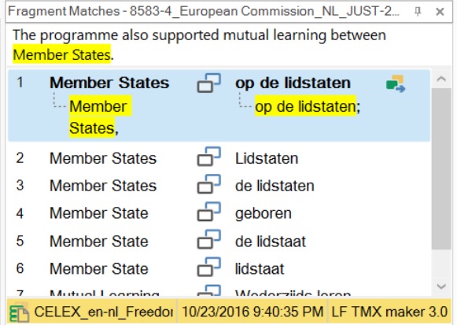Select result 2 'Member States – Lidstaten'
This screenshot has width=457, height=325.
click(x=219, y=158)
